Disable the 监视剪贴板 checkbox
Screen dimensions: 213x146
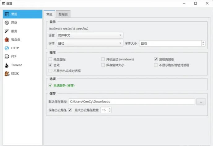(x=156, y=59)
